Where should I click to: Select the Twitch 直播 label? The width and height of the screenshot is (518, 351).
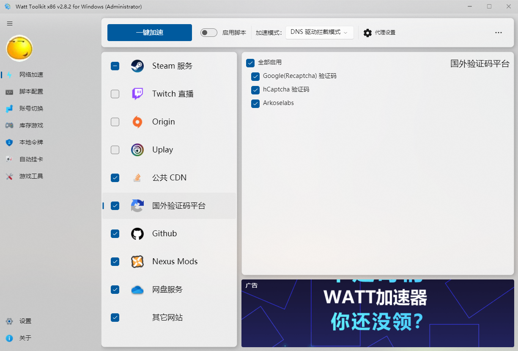pos(173,94)
